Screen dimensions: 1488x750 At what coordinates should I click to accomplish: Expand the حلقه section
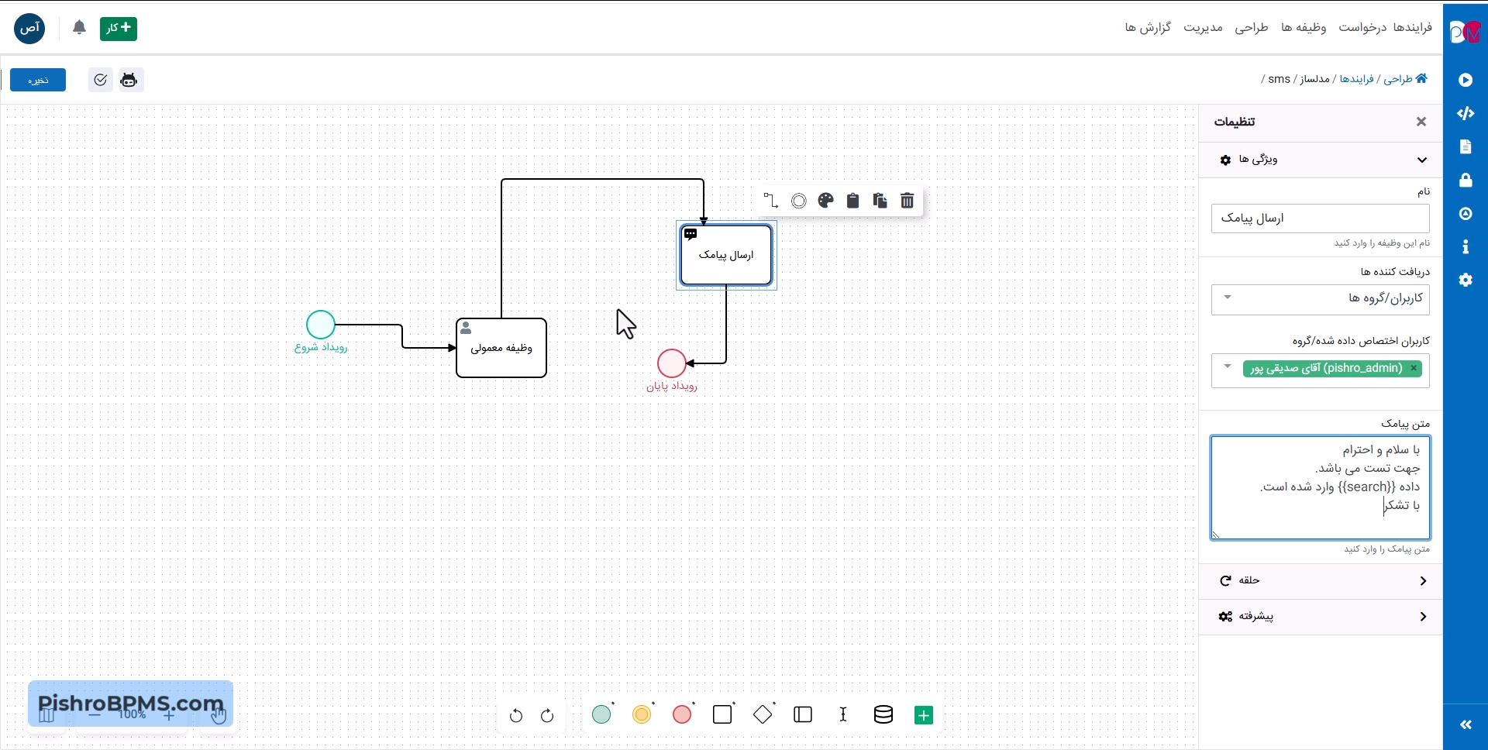coord(1320,580)
